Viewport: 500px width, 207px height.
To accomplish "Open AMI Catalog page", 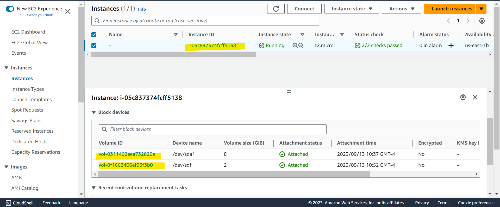I will [x=25, y=188].
